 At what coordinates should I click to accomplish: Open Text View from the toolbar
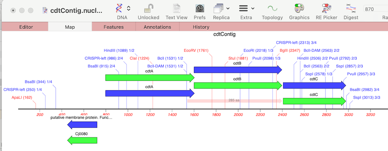coord(177,8)
